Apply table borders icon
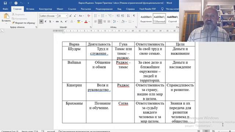The image size is (235, 132). [x=130, y=22]
